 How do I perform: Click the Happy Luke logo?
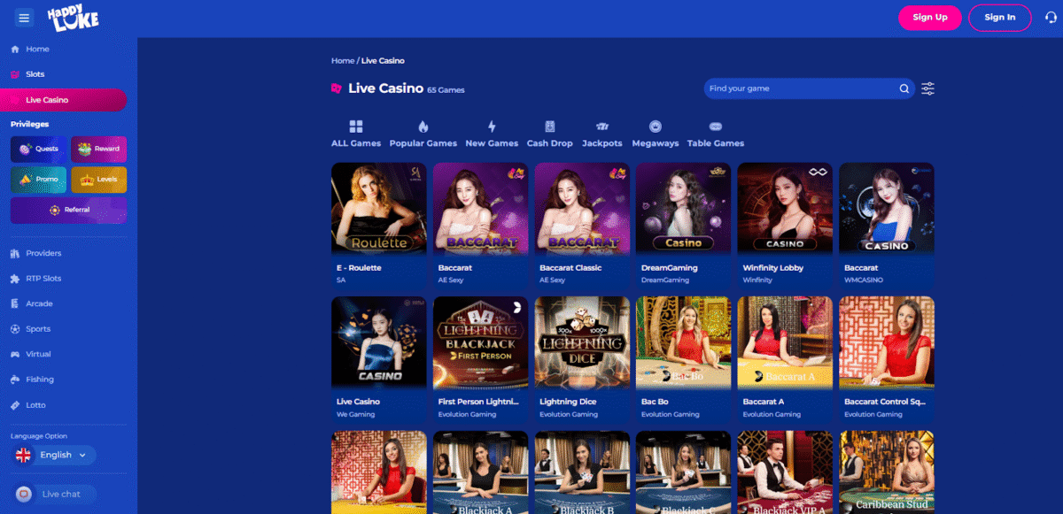tap(73, 18)
